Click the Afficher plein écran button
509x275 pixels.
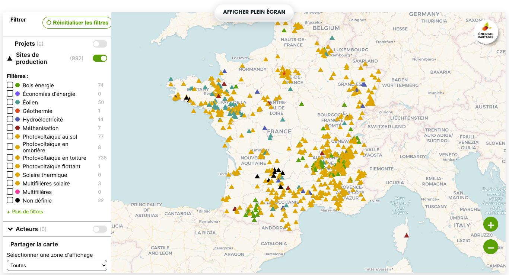pyautogui.click(x=254, y=12)
